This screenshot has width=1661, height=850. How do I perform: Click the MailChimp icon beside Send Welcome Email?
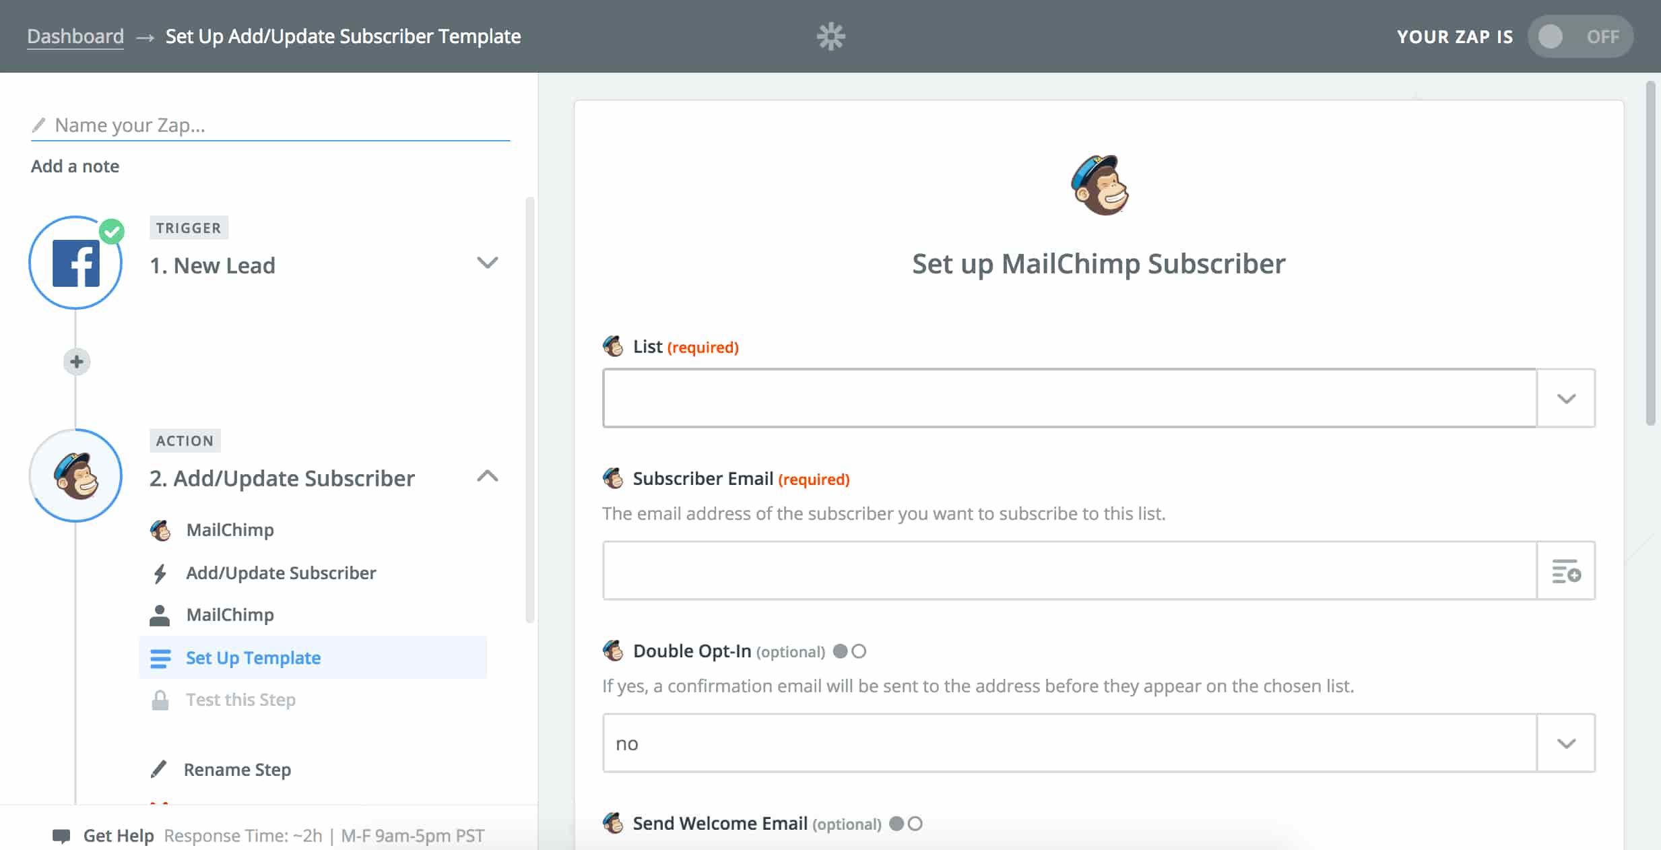(x=613, y=823)
